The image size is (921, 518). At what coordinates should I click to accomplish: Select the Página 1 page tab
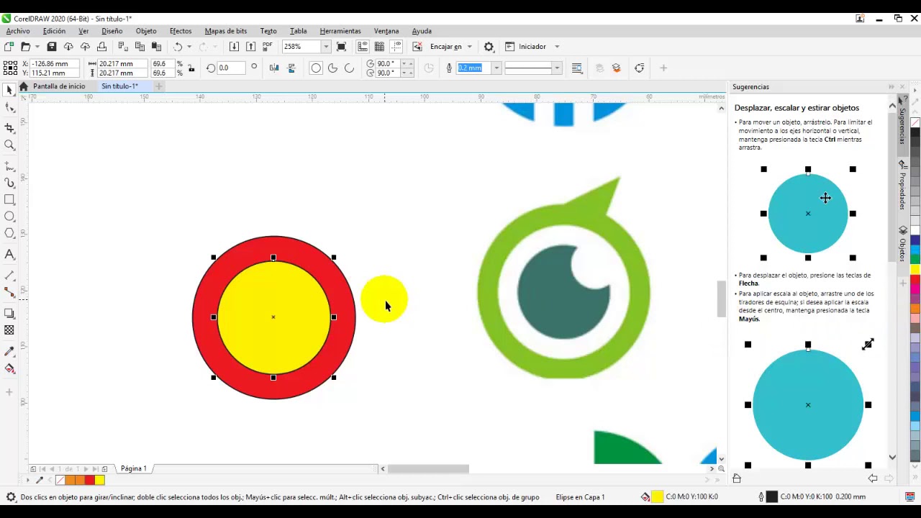(133, 468)
